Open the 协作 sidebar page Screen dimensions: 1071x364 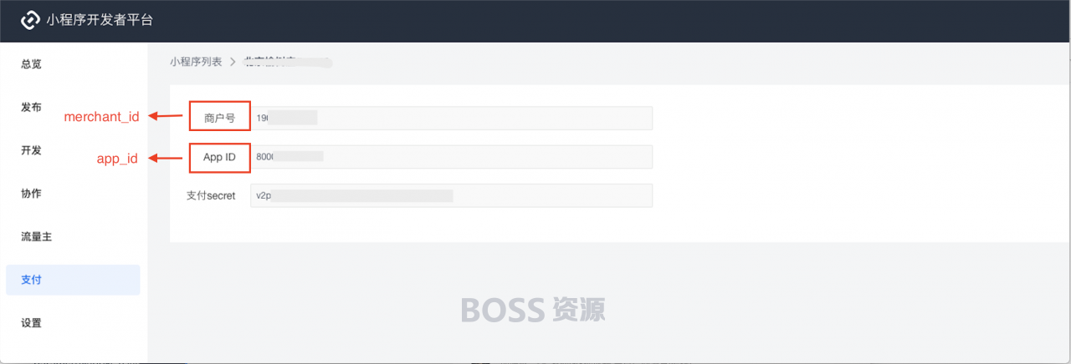point(31,193)
